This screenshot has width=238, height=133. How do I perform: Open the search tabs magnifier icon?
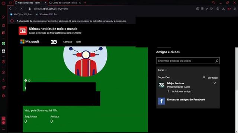213,3
